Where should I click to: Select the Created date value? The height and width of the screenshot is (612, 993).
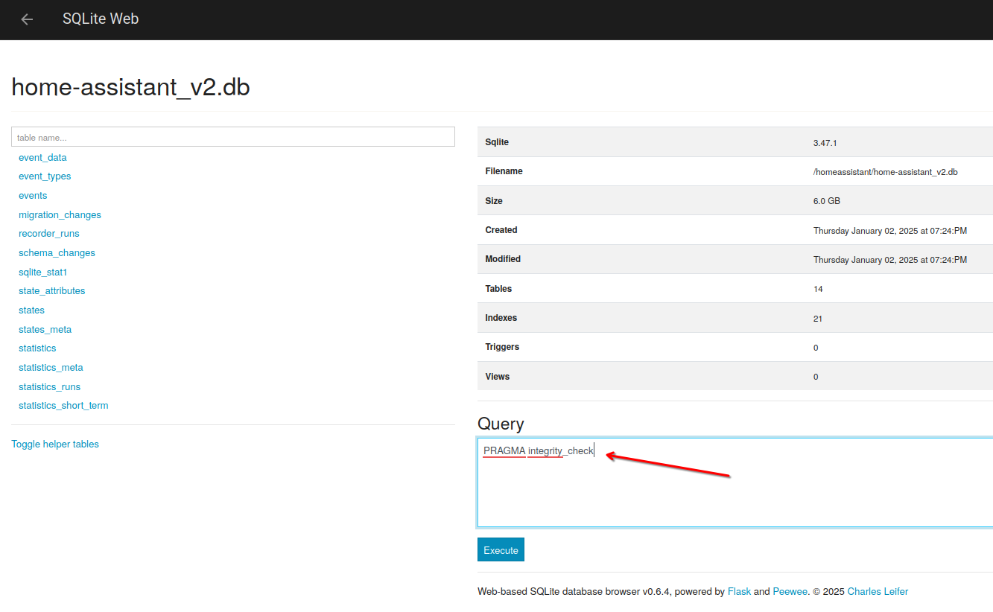(x=890, y=231)
